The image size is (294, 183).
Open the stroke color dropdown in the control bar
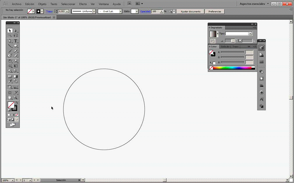[42, 11]
